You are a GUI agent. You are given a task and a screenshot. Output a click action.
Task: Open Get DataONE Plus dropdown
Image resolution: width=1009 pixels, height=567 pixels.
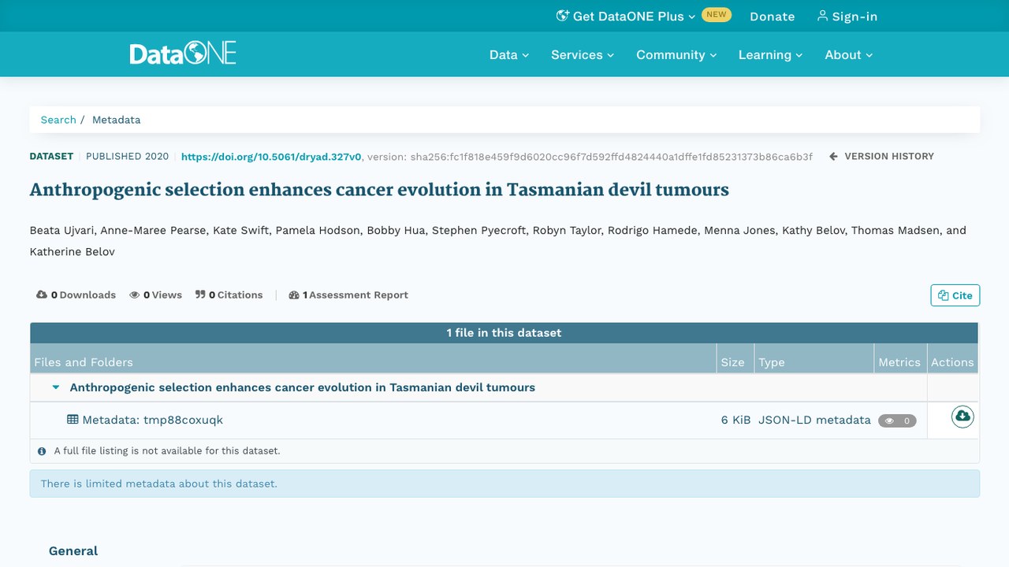click(626, 16)
